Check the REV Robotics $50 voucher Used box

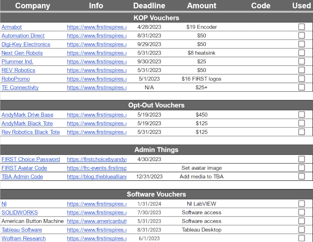click(301, 70)
